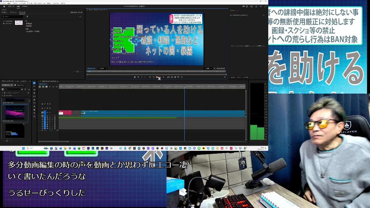This screenshot has height=208, width=370.
Task: Toggle Linked Selection in timeline header
Action: (47, 87)
